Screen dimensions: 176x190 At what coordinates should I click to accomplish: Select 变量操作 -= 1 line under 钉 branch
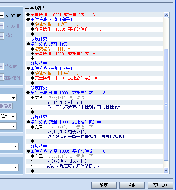[94, 54]
